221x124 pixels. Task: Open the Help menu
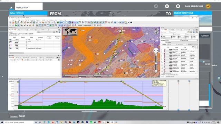(65, 20)
